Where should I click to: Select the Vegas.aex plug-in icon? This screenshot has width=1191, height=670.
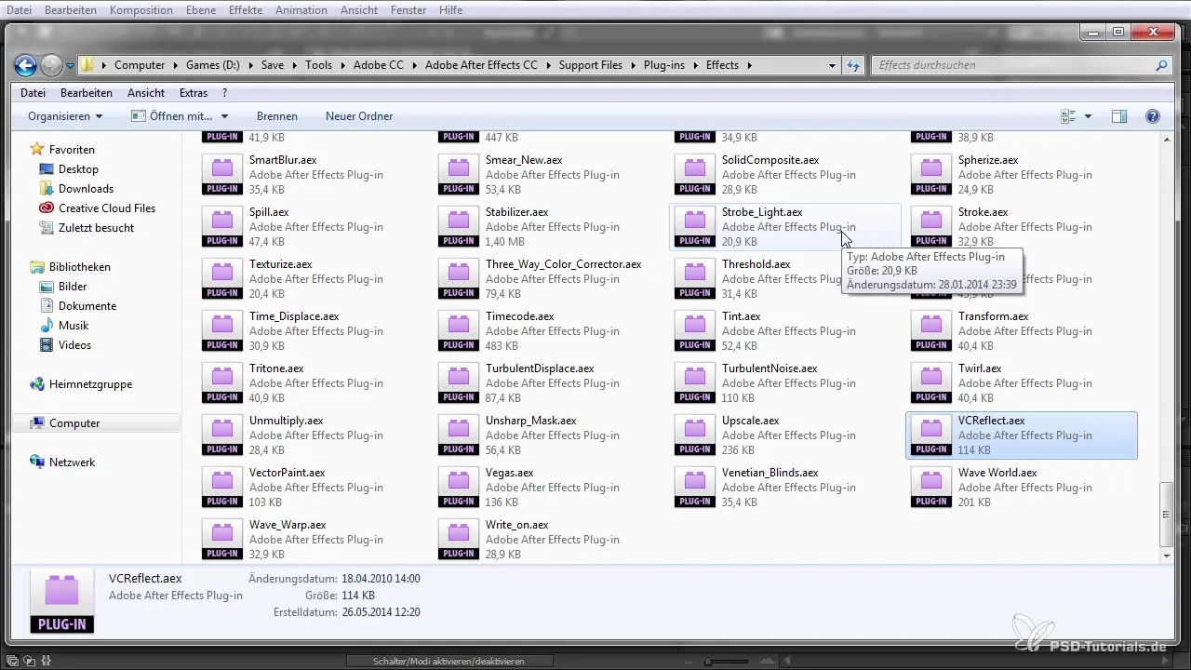click(x=458, y=488)
